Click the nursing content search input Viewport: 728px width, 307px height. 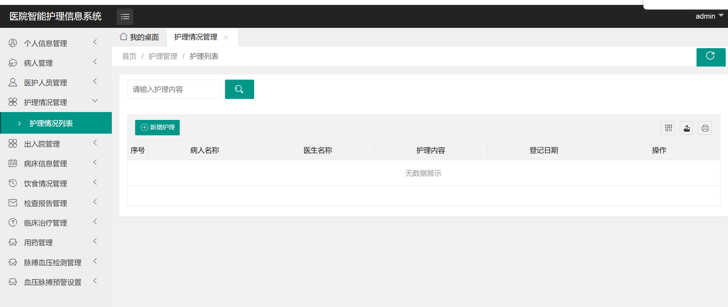[x=173, y=89]
